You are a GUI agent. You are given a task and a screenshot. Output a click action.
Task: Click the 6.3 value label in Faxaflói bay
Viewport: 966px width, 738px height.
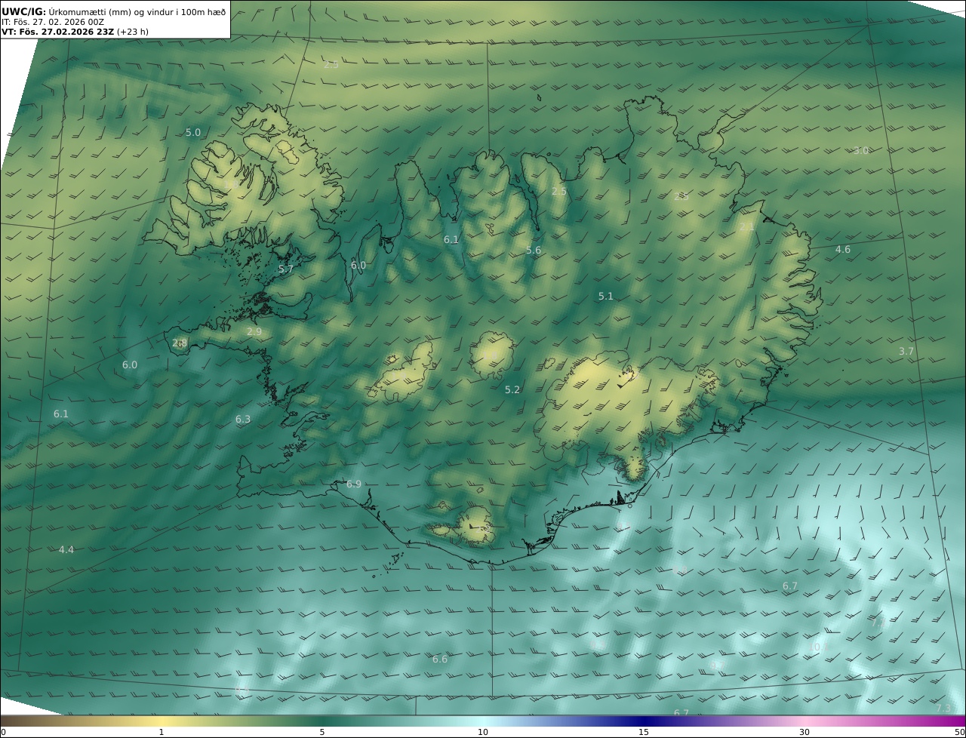click(243, 420)
